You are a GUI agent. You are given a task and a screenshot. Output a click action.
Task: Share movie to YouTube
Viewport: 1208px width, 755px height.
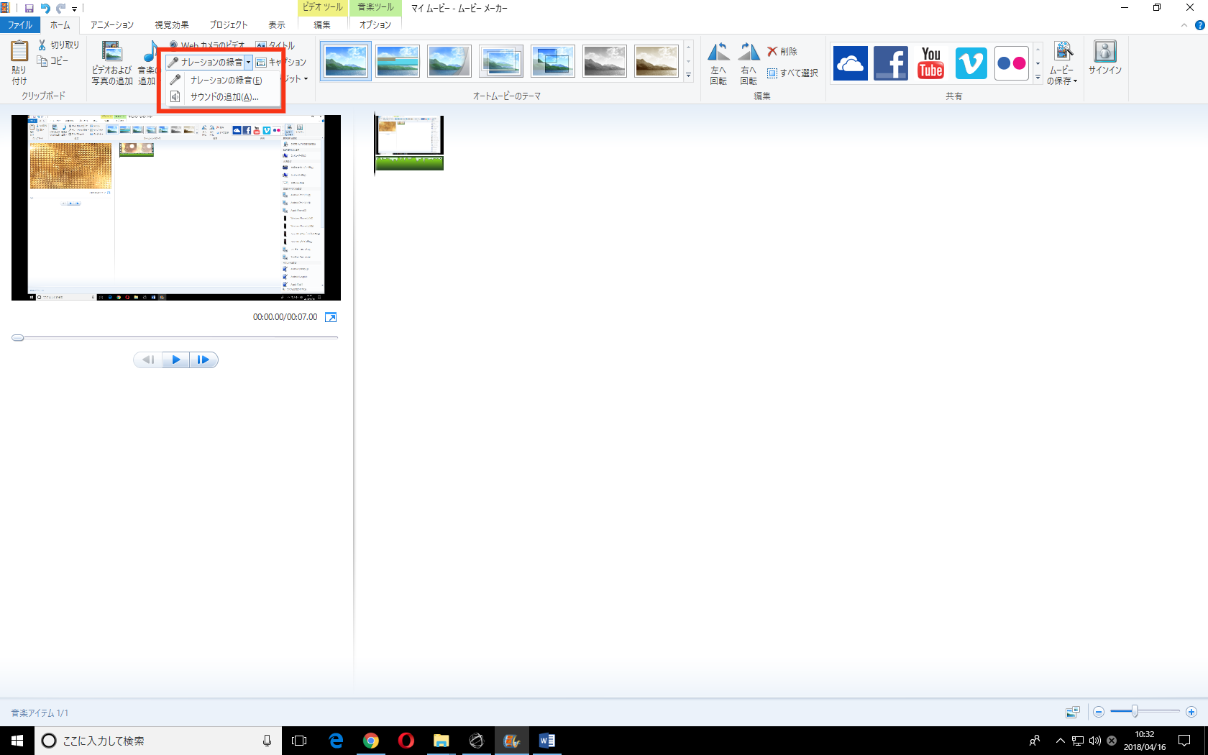(x=930, y=63)
